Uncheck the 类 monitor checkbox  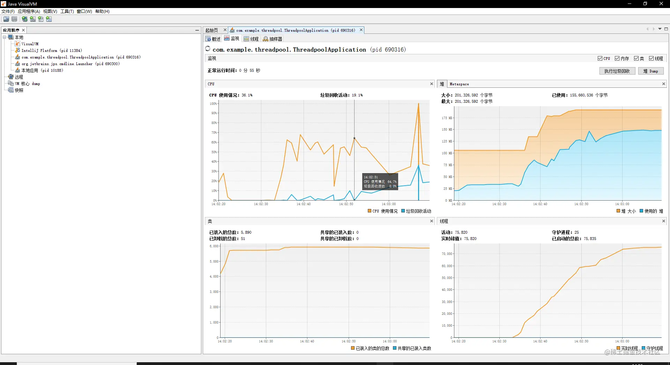[x=636, y=59]
